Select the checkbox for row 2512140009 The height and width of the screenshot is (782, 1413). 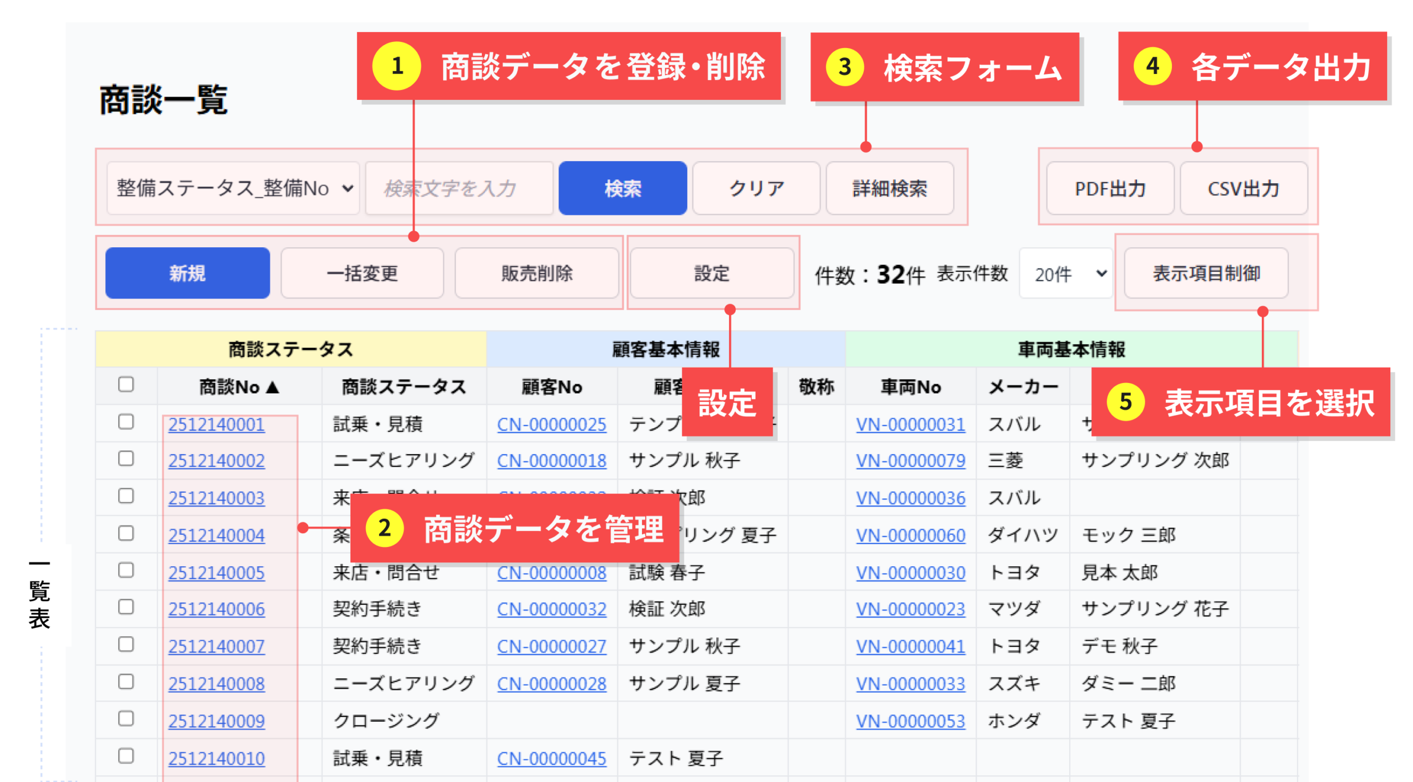pyautogui.click(x=126, y=719)
